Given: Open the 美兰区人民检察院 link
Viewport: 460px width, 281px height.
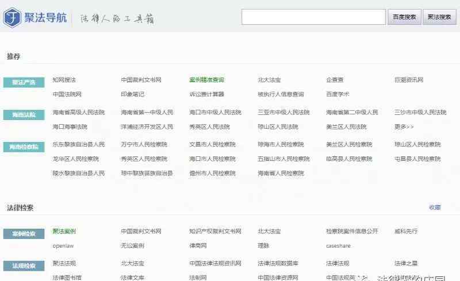Looking at the screenshot, I should click(x=349, y=144).
